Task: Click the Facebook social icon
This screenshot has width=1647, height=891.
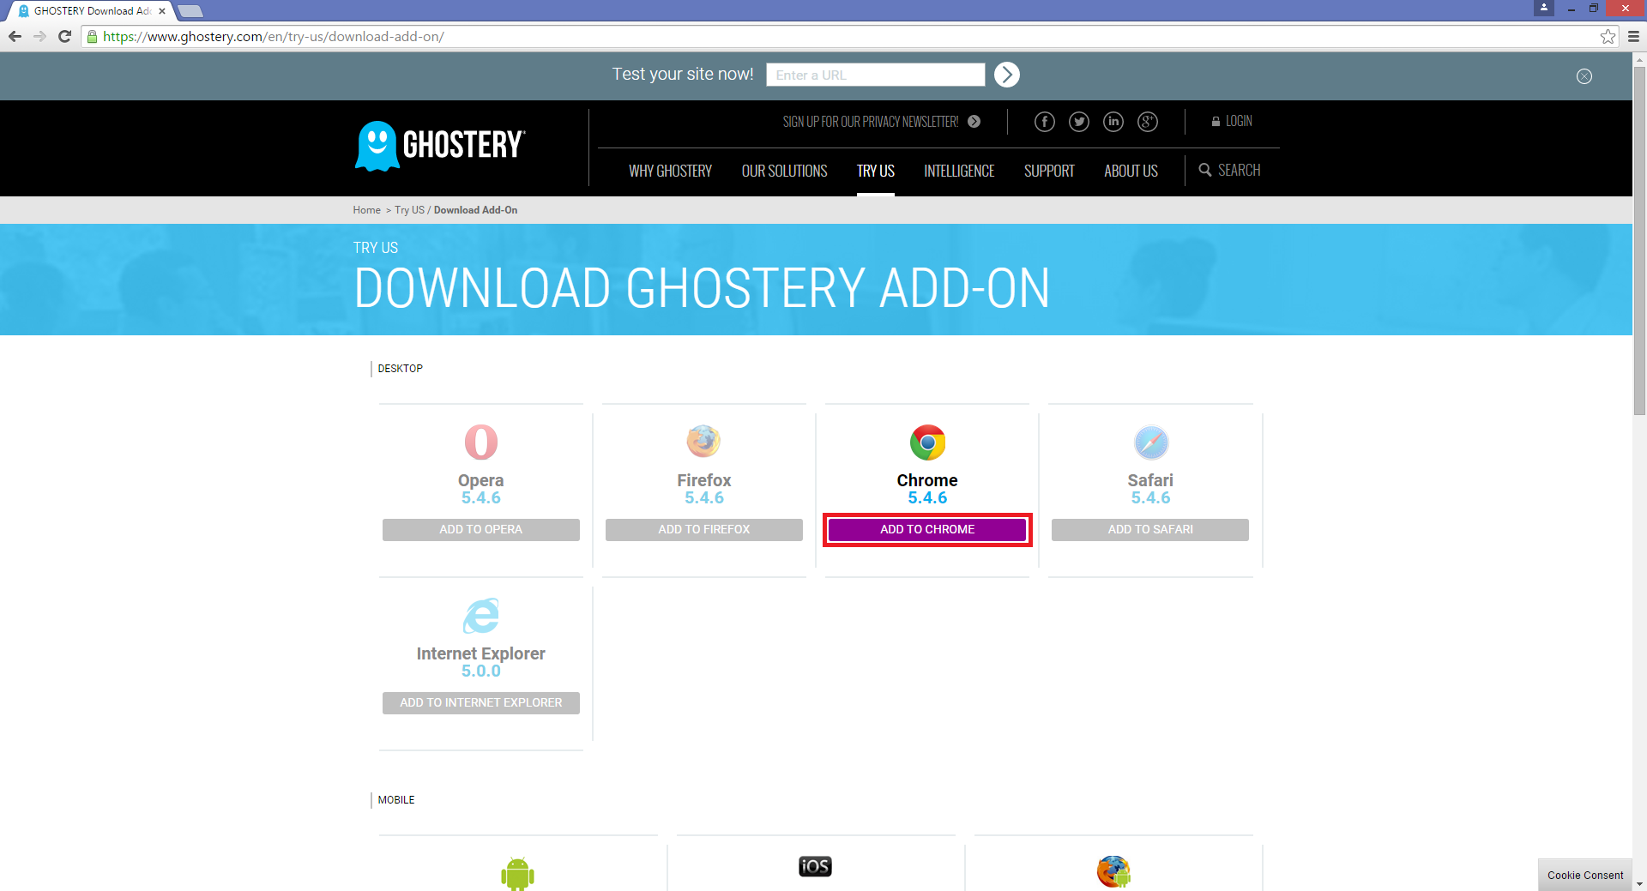Action: pos(1044,122)
